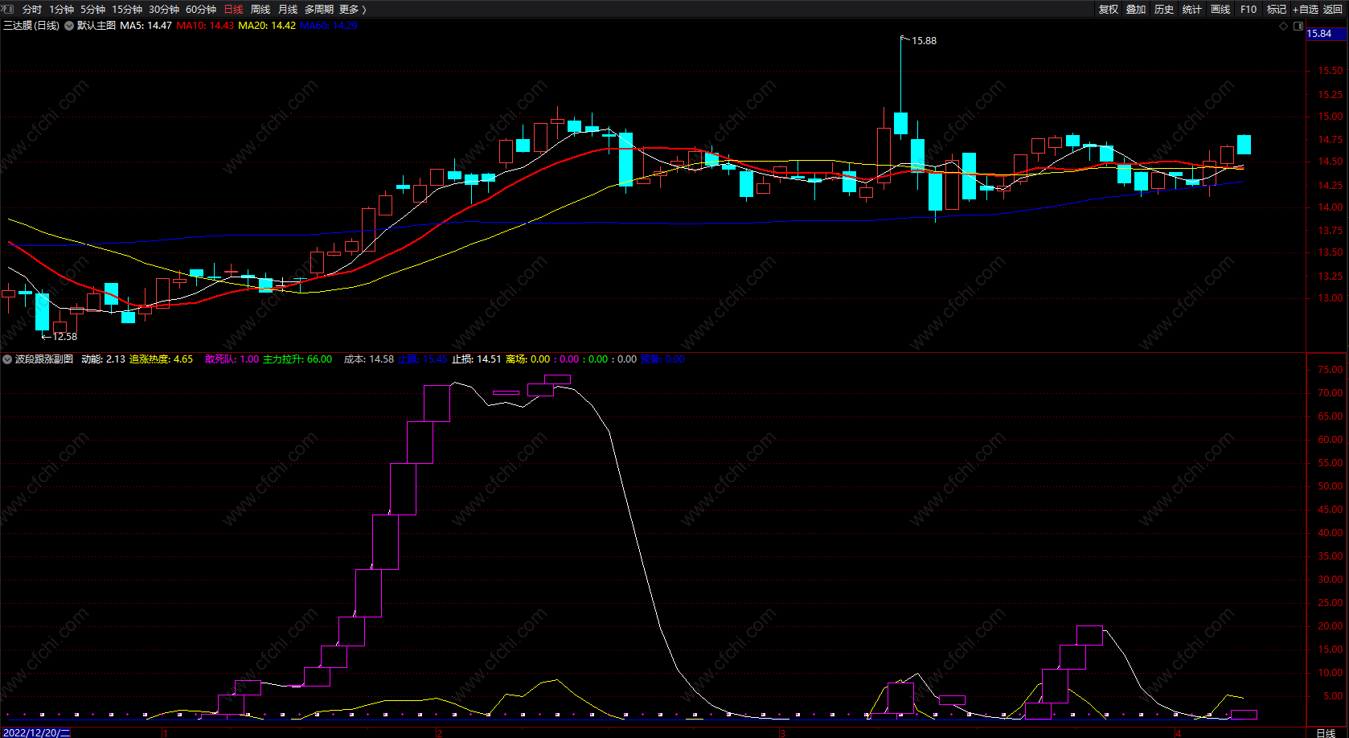1349x738 pixels.
Task: Click the 追涨热度: 4.65 value
Action: click(x=161, y=359)
